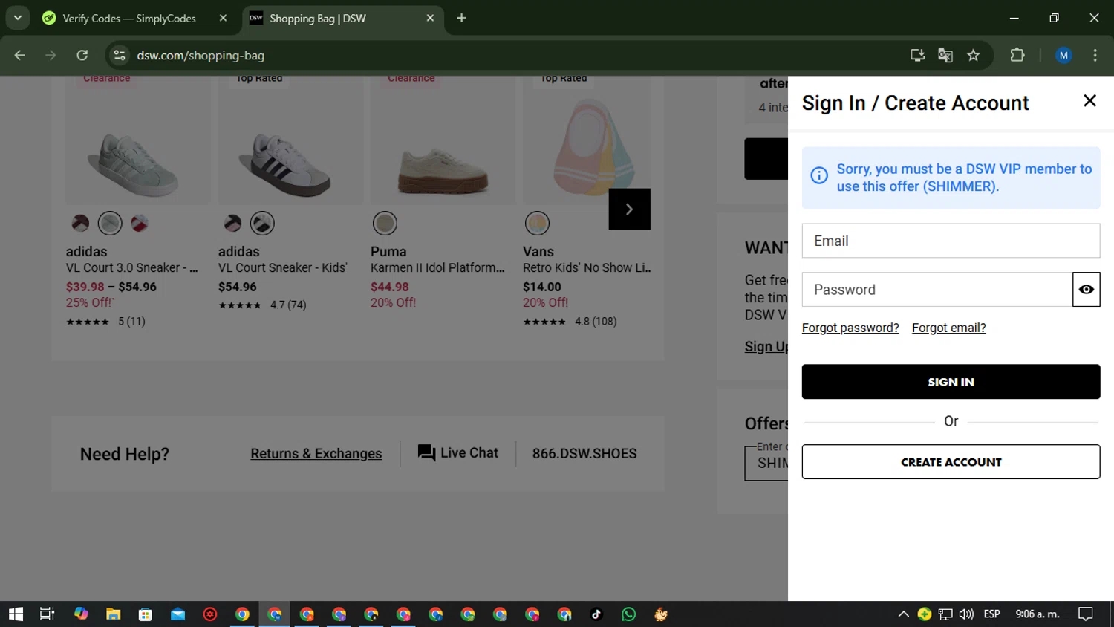Click the install app icon in address bar
Viewport: 1114px width, 627px height.
[917, 56]
